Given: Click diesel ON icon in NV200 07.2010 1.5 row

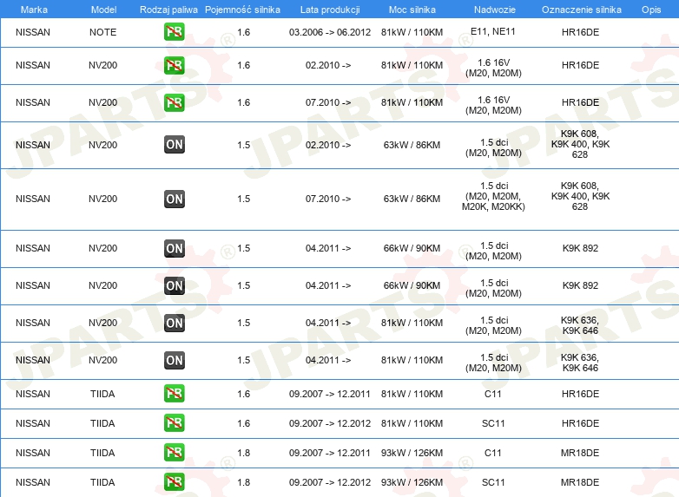Looking at the screenshot, I should [x=174, y=199].
